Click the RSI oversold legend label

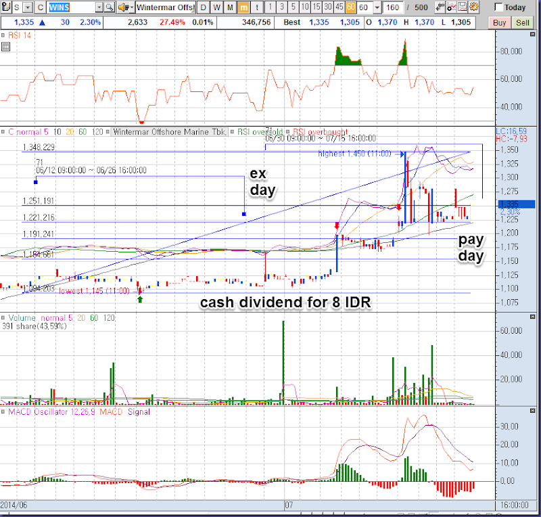pos(260,132)
